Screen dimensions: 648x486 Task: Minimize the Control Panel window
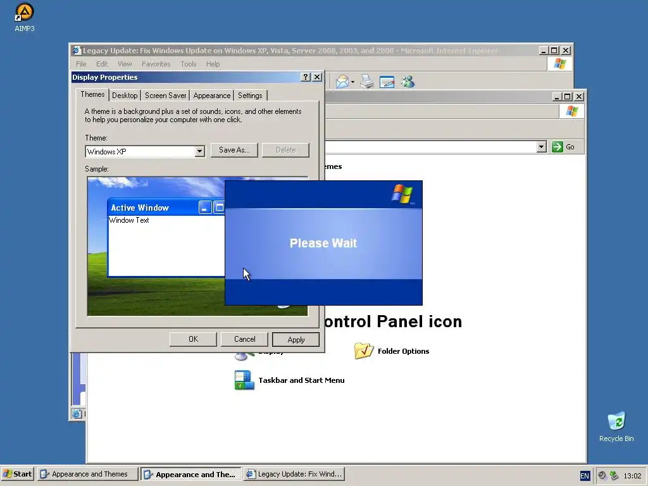click(x=557, y=97)
